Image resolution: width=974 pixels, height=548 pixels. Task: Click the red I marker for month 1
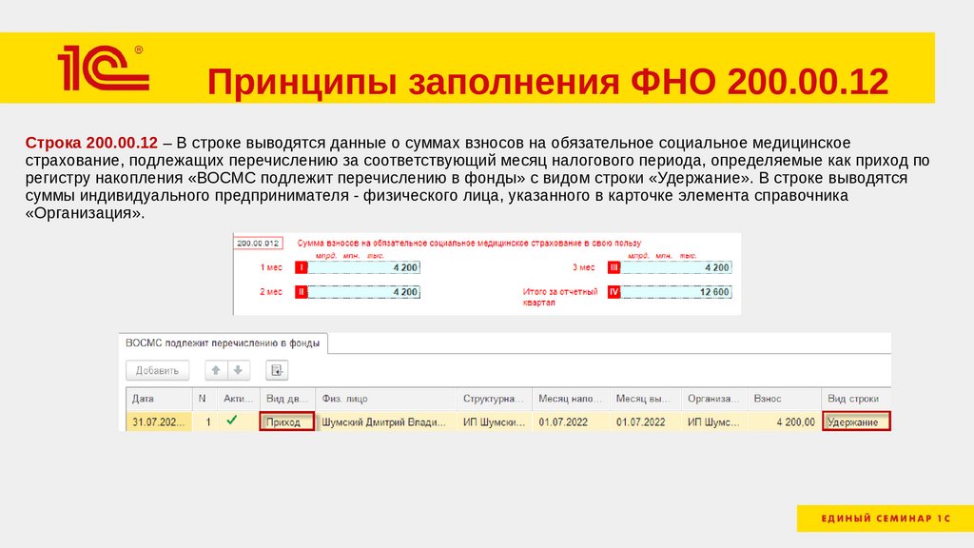point(302,268)
